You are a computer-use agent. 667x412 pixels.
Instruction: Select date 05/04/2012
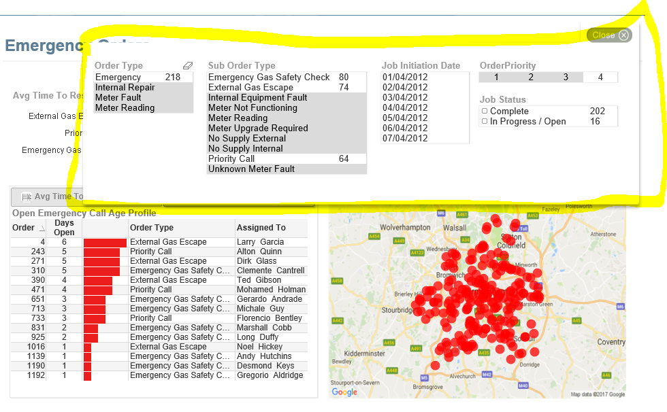pos(425,118)
